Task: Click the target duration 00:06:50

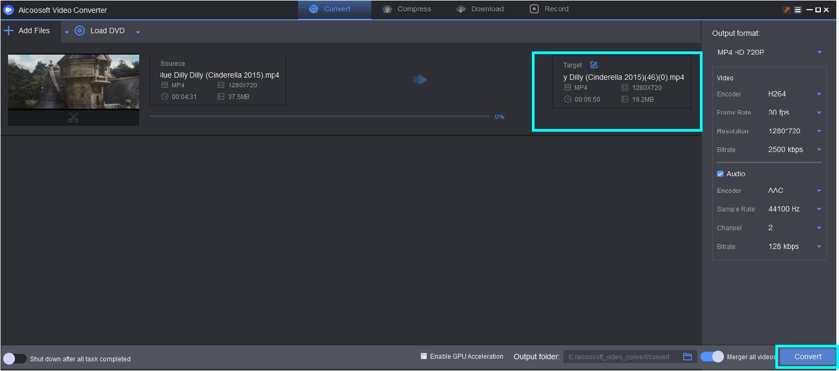Action: (x=588, y=100)
